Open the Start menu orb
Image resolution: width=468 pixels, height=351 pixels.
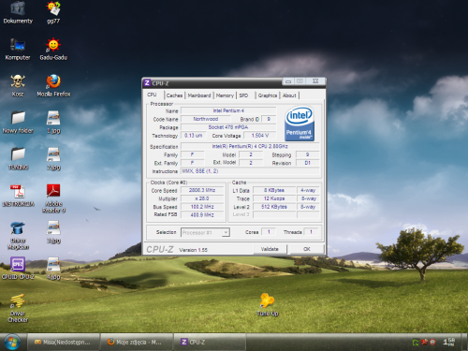(12, 342)
